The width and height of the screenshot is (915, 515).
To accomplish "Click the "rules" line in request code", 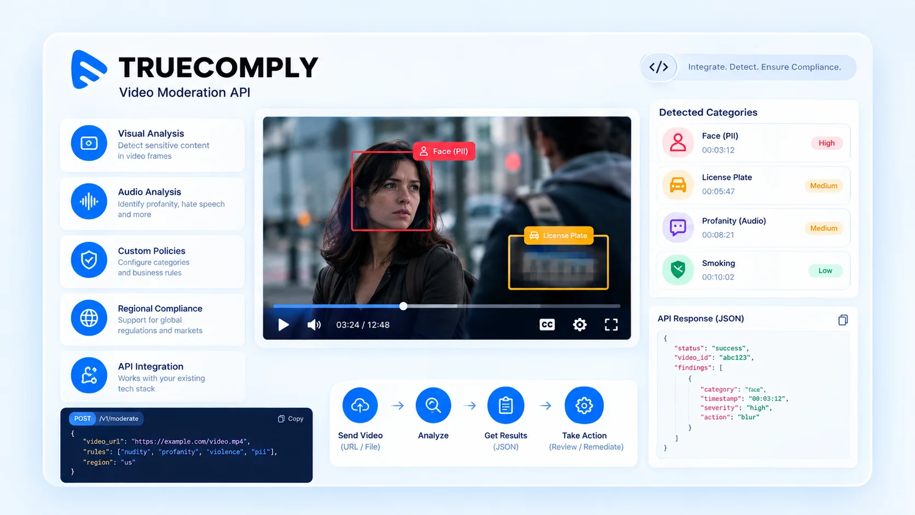I will (180, 452).
